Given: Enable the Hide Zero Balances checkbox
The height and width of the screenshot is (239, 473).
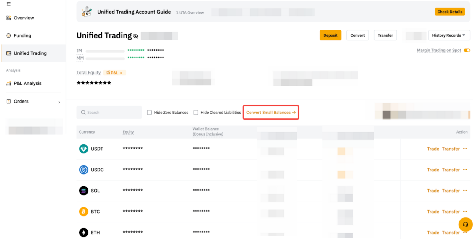Looking at the screenshot, I should [x=149, y=113].
